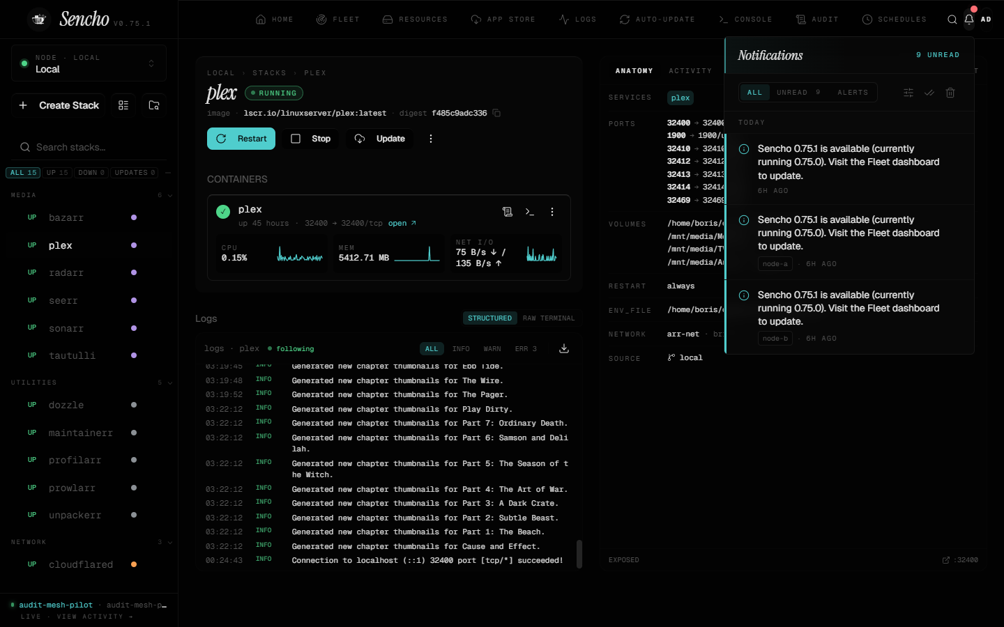Open the App Store
Image resolution: width=1004 pixels, height=627 pixels.
503,20
